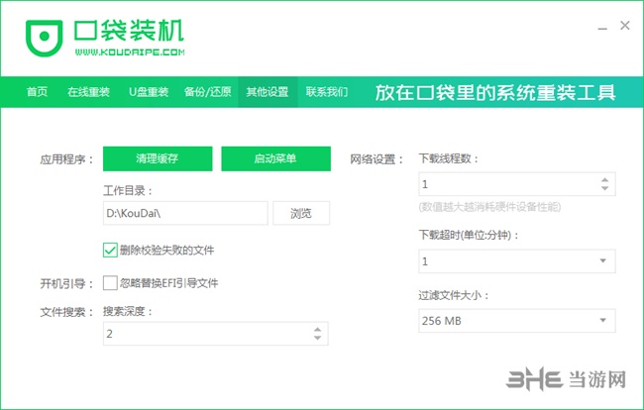The width and height of the screenshot is (644, 410).
Task: Click the 应用程序 label
Action: (x=66, y=159)
